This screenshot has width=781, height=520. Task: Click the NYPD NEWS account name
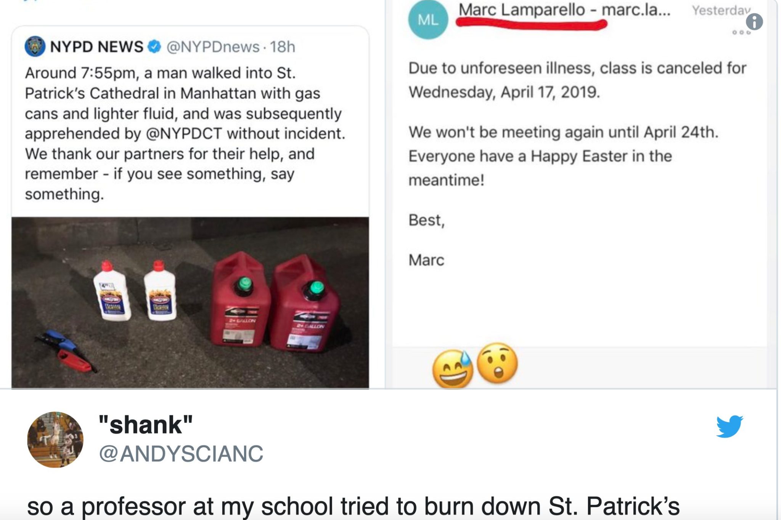coord(97,46)
